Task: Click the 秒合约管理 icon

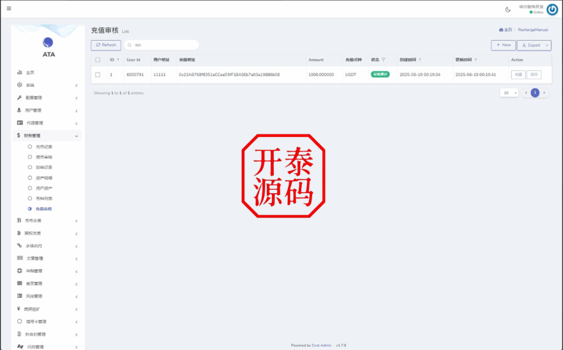Action: coord(19,334)
